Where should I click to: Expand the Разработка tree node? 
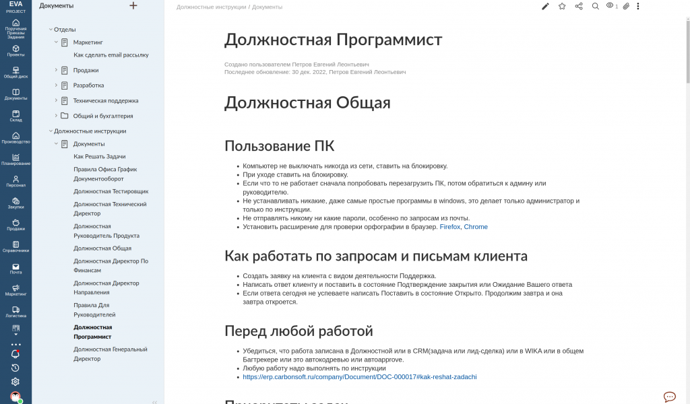(56, 86)
